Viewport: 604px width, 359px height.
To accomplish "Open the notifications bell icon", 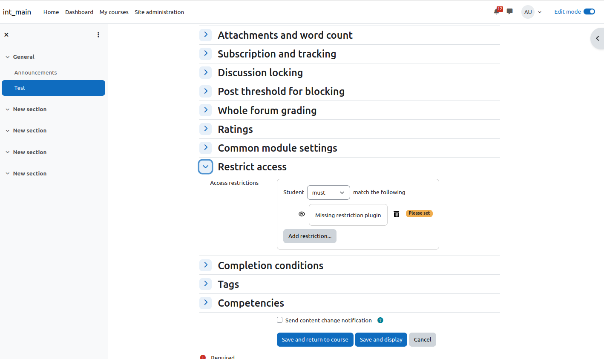I will (497, 11).
